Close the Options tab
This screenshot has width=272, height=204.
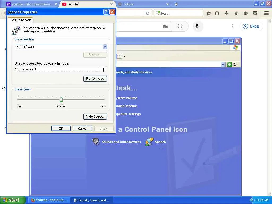coord(167,4)
